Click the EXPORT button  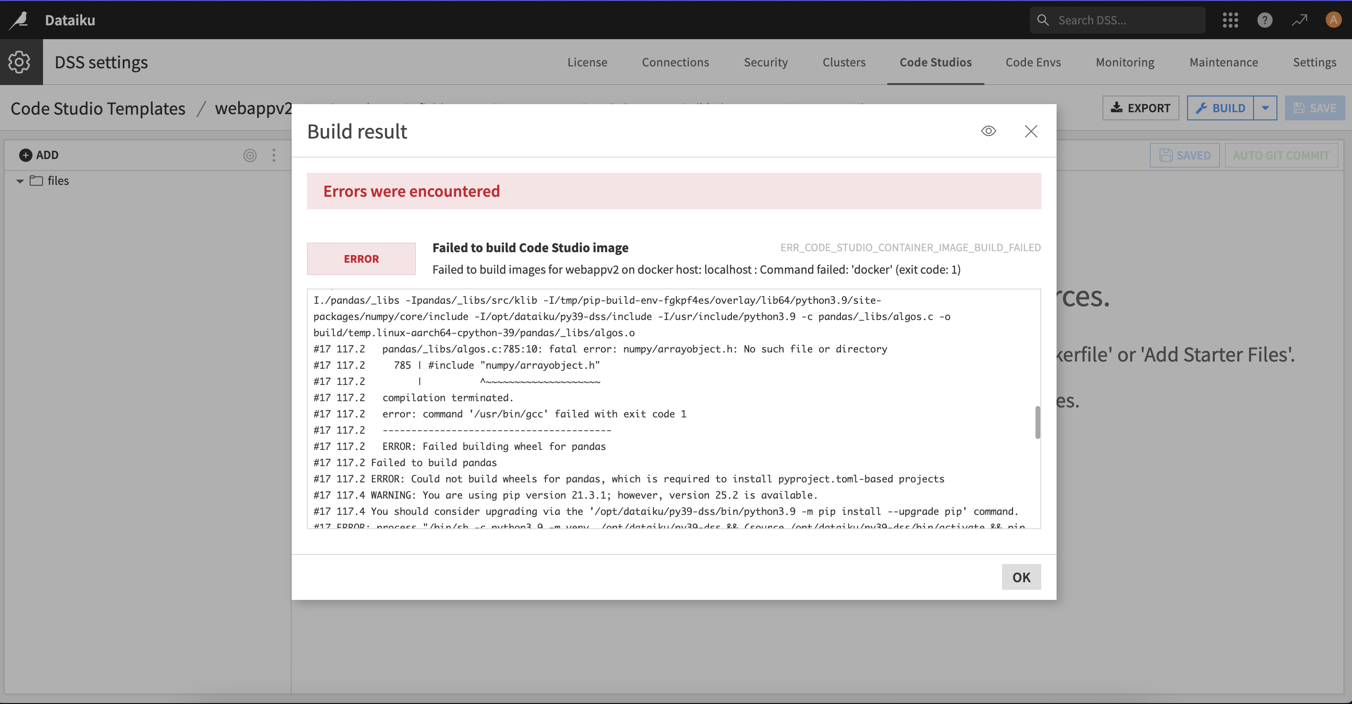click(x=1140, y=108)
